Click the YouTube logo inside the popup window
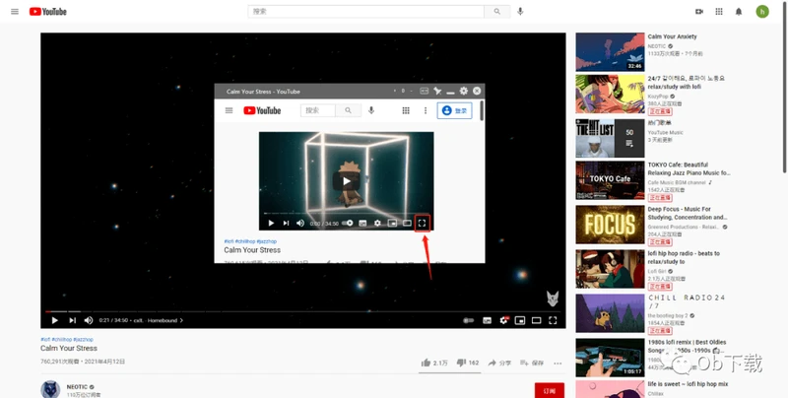 point(262,110)
